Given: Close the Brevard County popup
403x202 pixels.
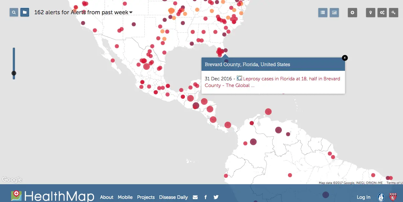Looking at the screenshot, I should 345,58.
